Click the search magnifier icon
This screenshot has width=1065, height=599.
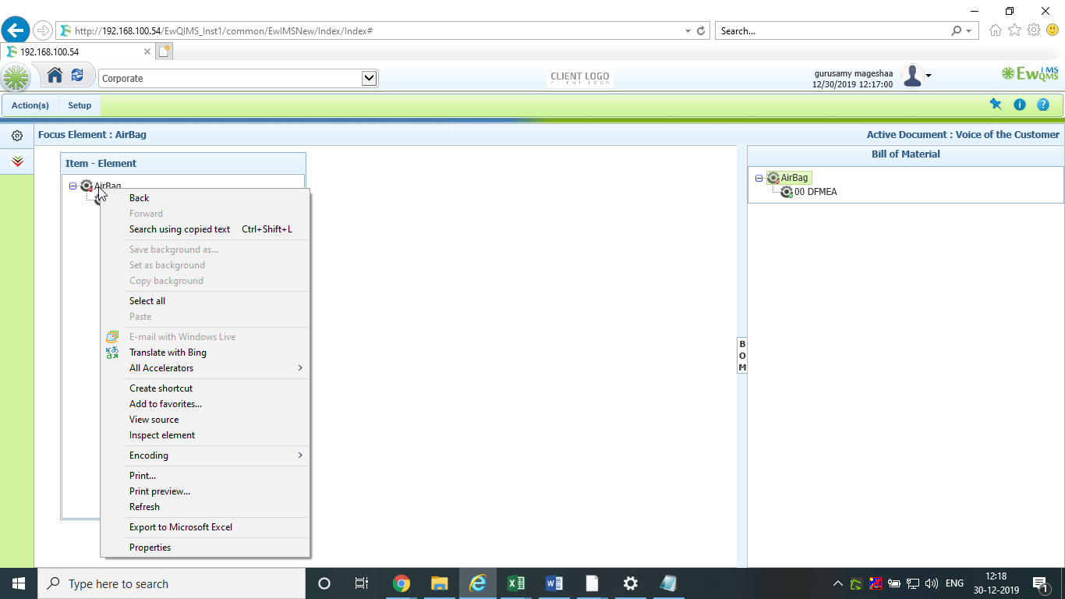point(957,31)
